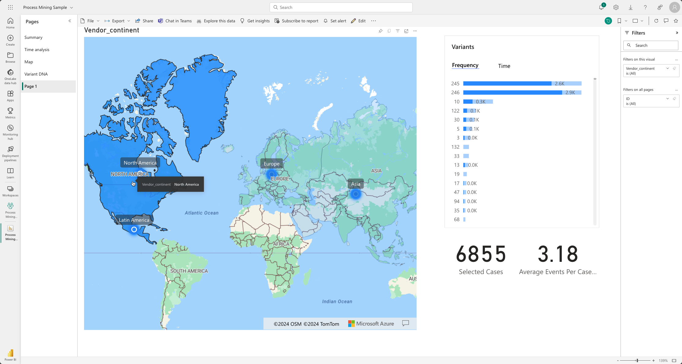
Task: Collapse the Pages pane
Action: (x=70, y=21)
